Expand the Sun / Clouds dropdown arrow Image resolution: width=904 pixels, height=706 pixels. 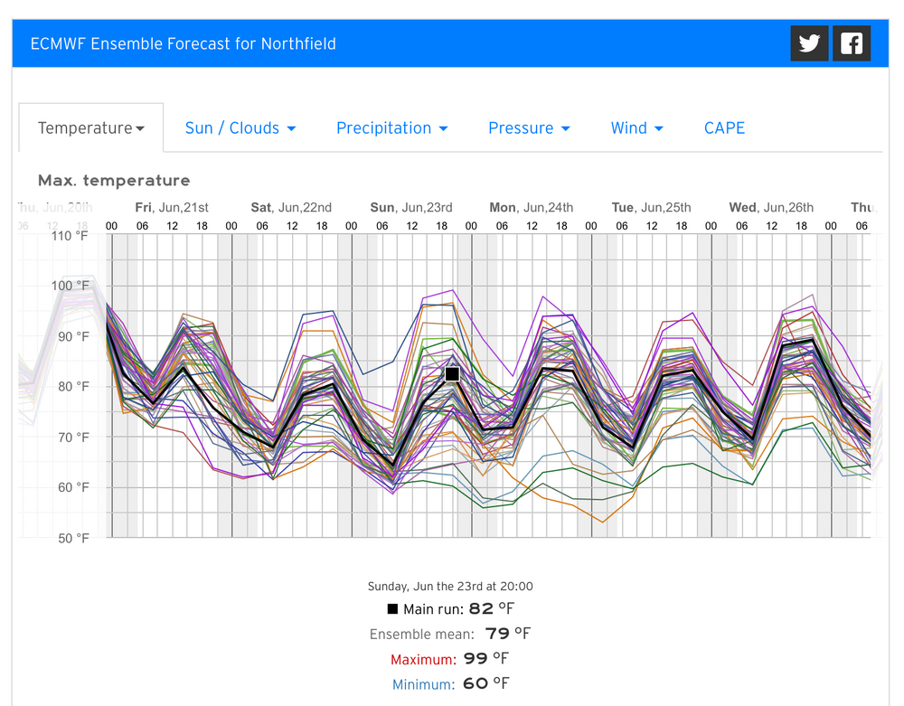291,128
